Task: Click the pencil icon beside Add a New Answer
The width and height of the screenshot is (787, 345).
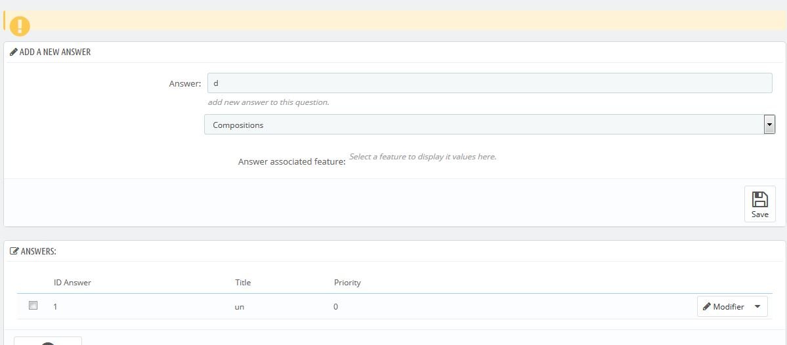Action: 14,52
